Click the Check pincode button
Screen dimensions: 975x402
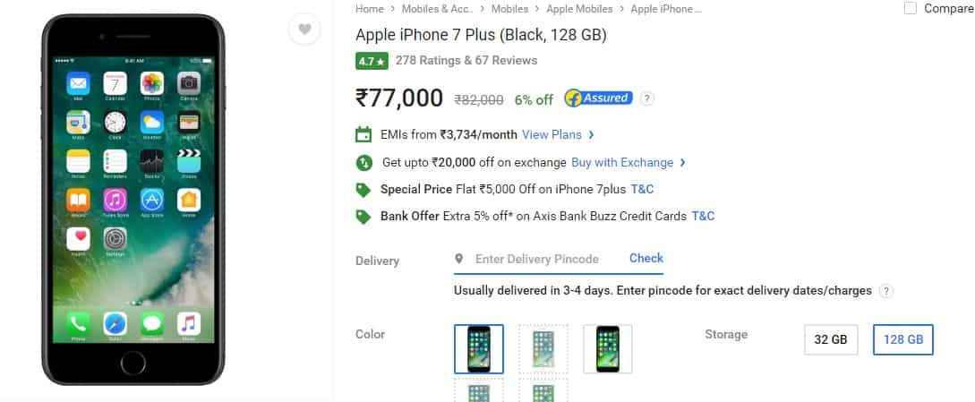[x=646, y=258]
